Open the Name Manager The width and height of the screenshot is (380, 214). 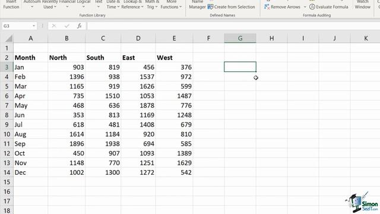point(197,5)
